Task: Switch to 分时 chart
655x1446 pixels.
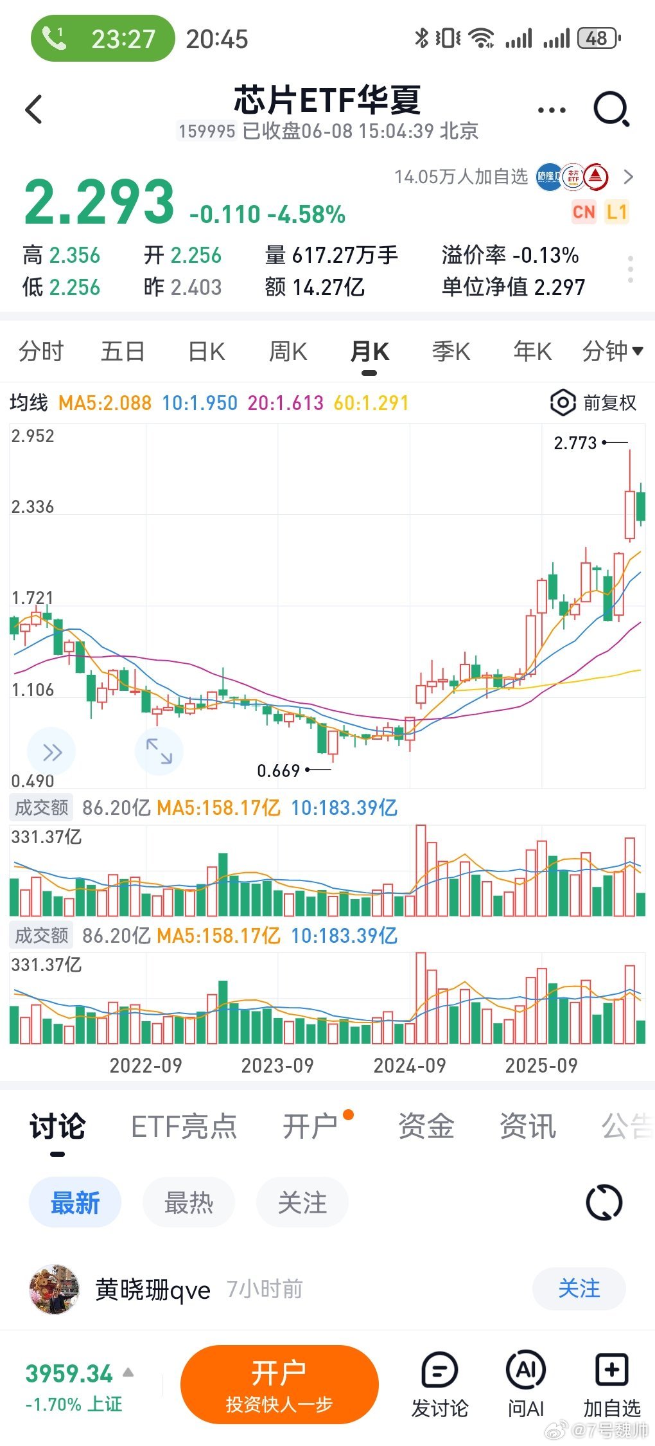Action: [x=41, y=352]
